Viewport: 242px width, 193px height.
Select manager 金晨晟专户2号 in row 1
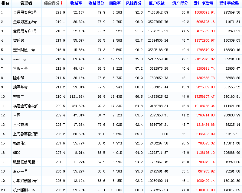(25, 13)
